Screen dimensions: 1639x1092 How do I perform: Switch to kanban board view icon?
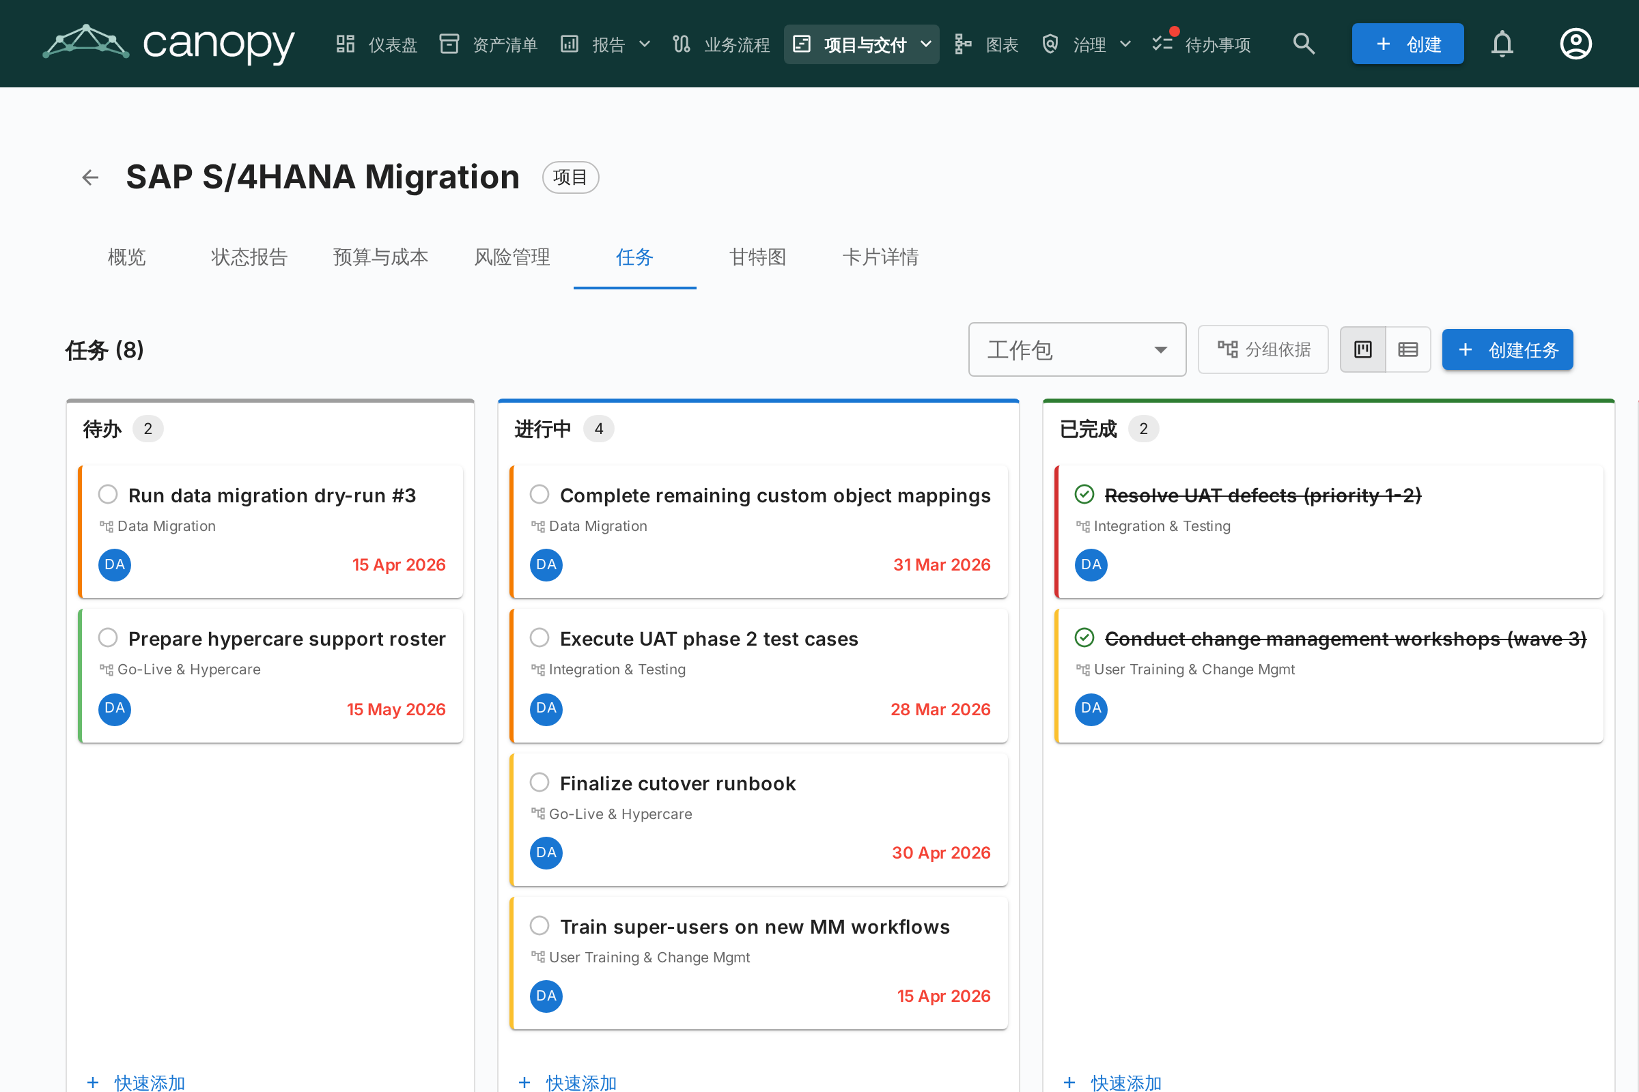(1362, 349)
